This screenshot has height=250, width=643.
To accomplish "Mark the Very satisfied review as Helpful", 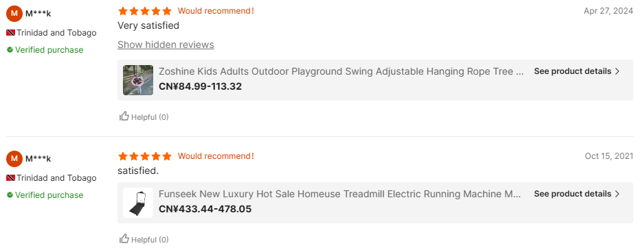I will pos(144,116).
